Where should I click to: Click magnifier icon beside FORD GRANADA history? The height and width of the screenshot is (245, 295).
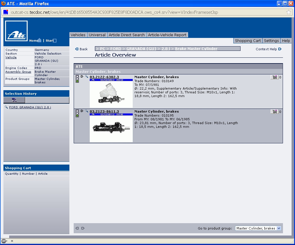tap(6, 107)
